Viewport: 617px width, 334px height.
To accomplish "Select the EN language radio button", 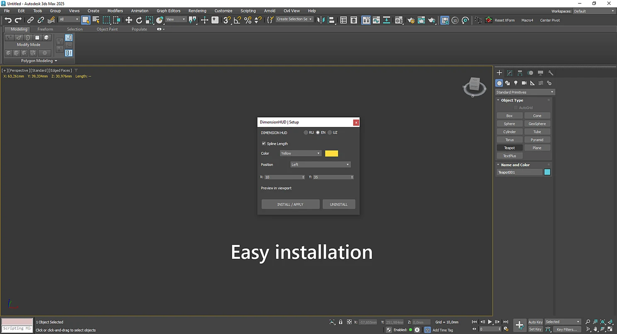I will tap(318, 133).
